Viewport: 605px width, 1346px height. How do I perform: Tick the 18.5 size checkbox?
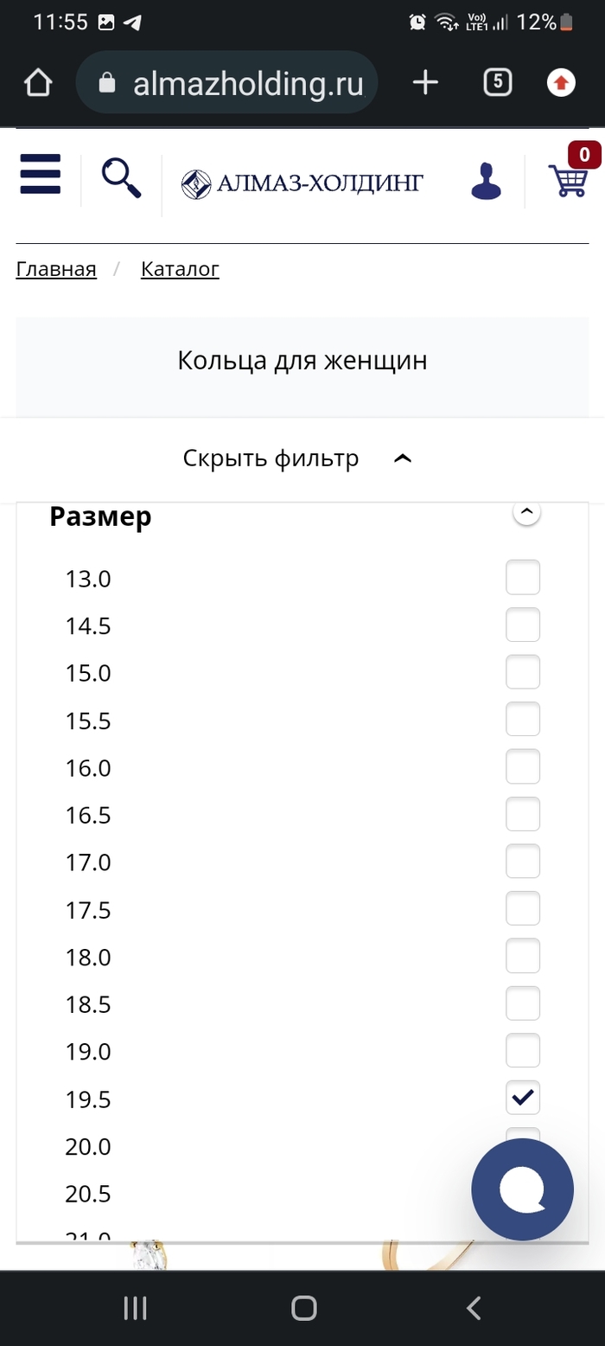(x=523, y=1003)
